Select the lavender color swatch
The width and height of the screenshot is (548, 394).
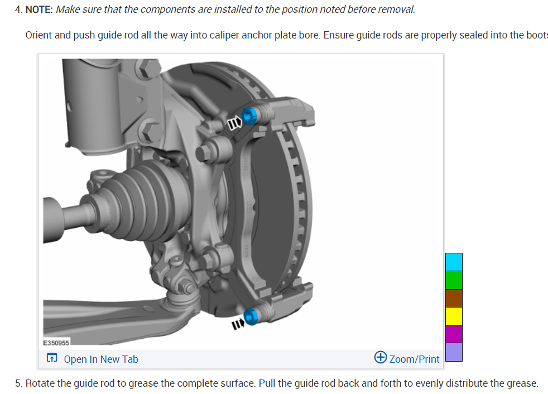454,352
